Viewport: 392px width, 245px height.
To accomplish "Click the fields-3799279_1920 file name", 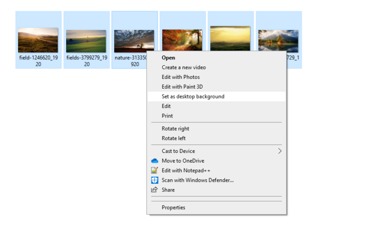I will click(x=87, y=61).
